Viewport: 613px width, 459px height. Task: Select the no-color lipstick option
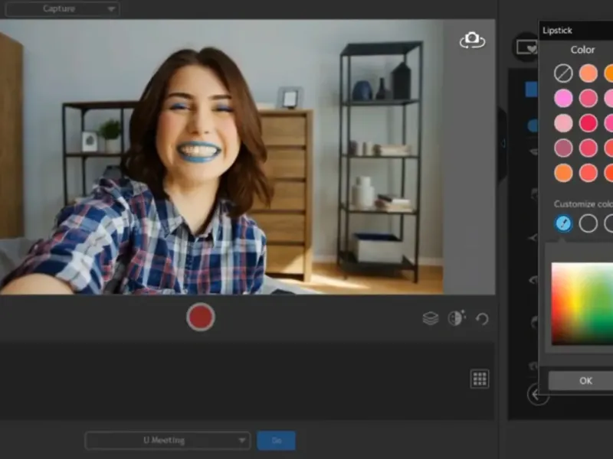[563, 73]
